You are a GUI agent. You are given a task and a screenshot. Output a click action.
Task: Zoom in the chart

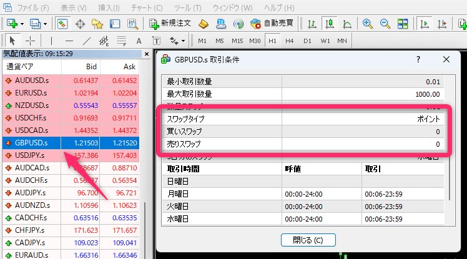pos(367,24)
